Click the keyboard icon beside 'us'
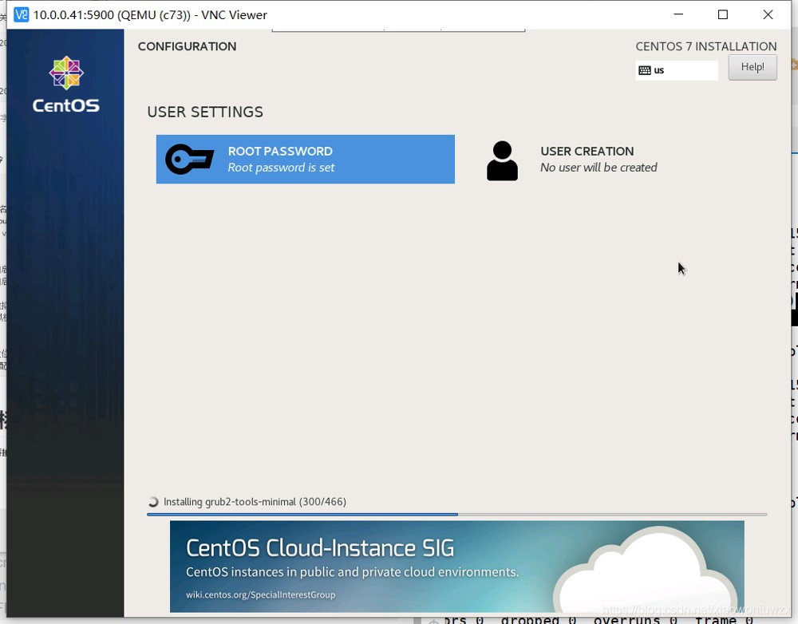Screen dimensions: 798x624 click(644, 70)
